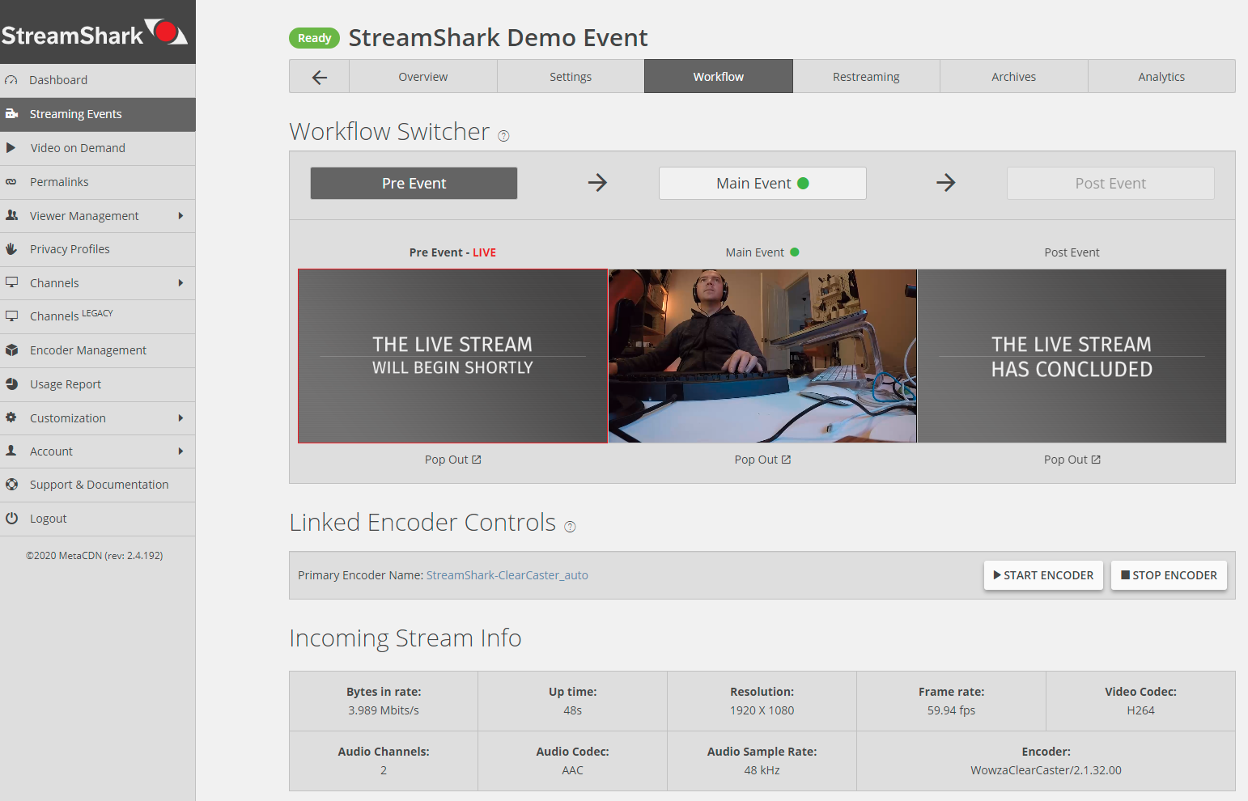Switch workflow to Pre Event
Image resolution: width=1248 pixels, height=801 pixels.
(414, 184)
